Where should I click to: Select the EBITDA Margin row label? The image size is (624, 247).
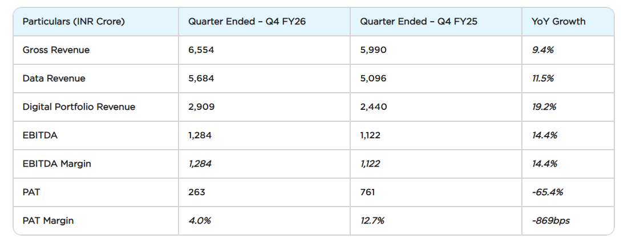click(x=56, y=164)
